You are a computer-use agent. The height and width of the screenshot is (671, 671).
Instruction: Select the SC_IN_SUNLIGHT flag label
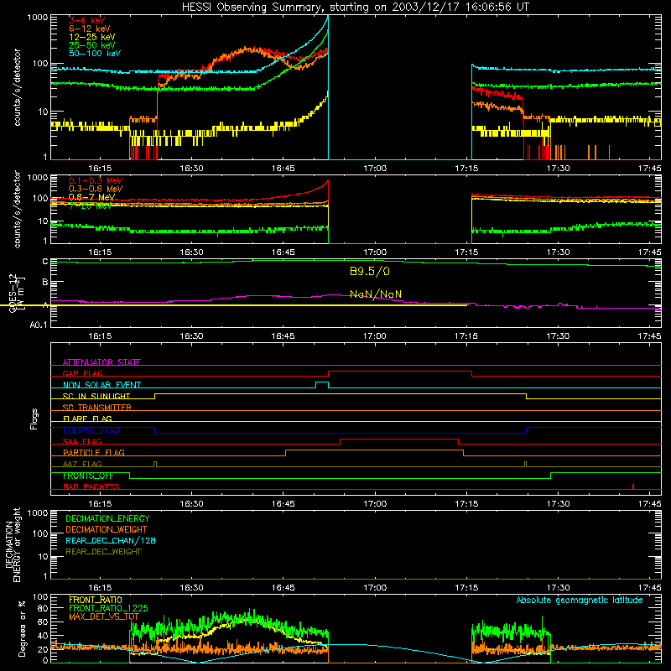96,396
